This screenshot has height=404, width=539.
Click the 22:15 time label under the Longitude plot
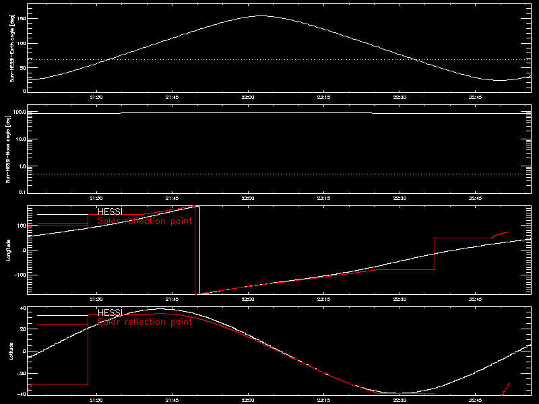[323, 300]
